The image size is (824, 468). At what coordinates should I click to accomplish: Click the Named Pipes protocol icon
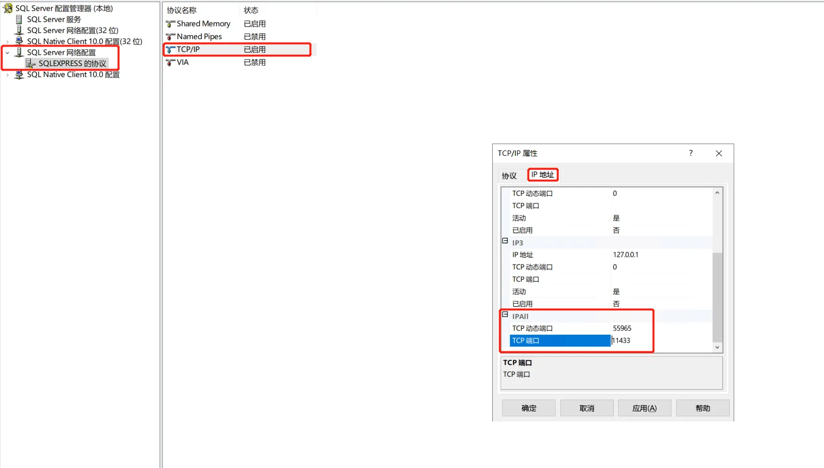[x=170, y=36]
